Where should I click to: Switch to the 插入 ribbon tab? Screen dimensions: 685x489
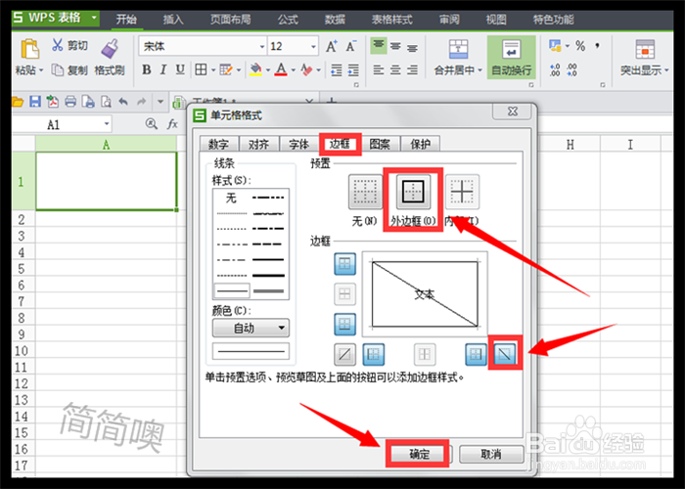click(173, 20)
